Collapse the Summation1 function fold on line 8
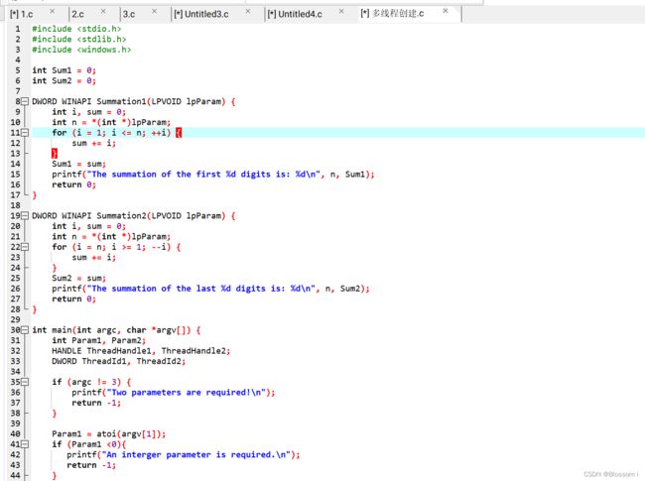Screen dimensions: 645x481 (x=25, y=101)
